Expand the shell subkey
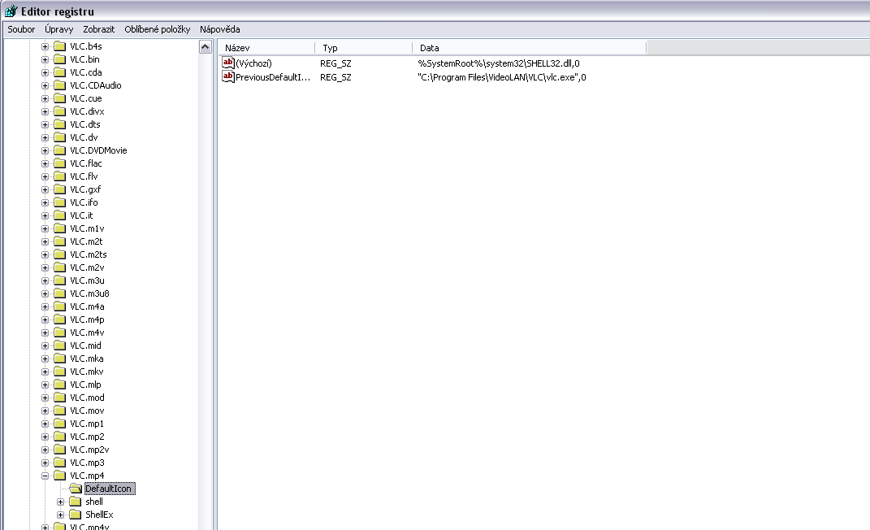The image size is (870, 530). point(60,502)
